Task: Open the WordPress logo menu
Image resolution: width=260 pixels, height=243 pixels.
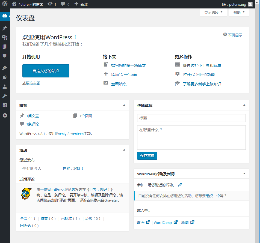Action: click(x=5, y=4)
